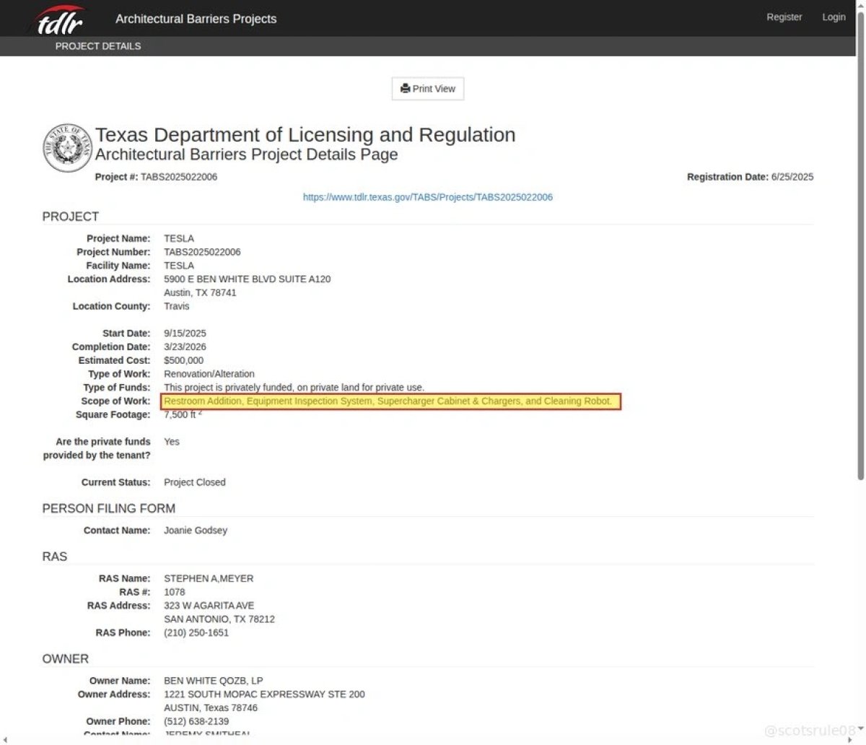Click the RAS phone number (210) 250-1651
The image size is (866, 745).
click(196, 632)
